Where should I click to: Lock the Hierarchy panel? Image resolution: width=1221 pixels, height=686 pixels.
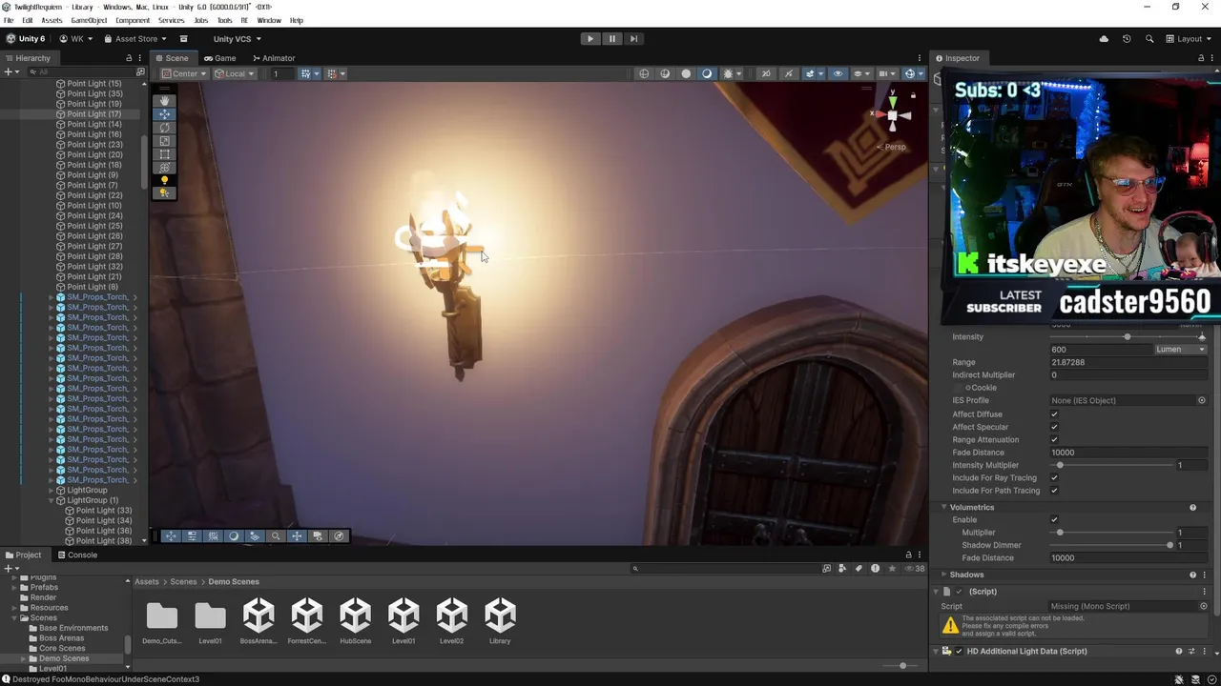click(x=129, y=58)
